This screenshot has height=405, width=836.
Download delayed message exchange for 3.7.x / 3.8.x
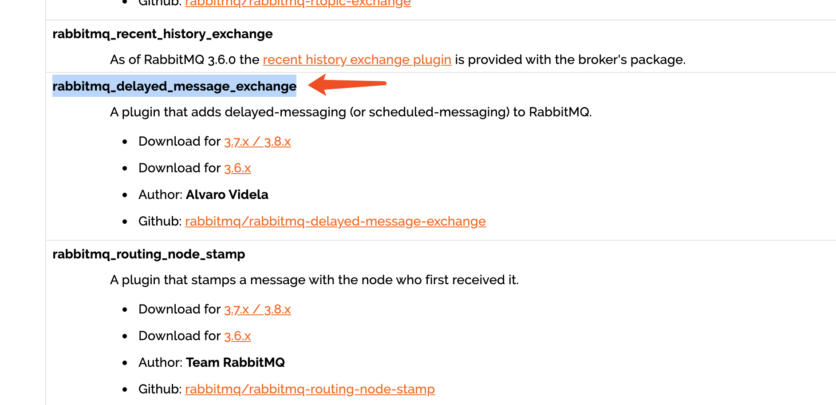coord(257,142)
